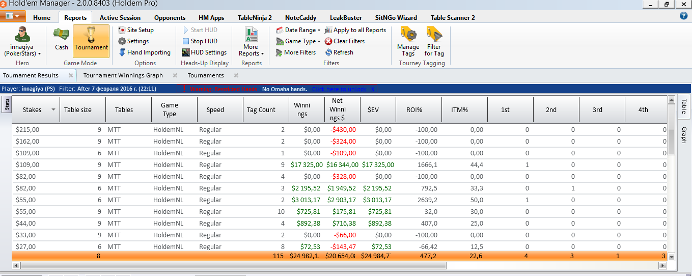Viewport: 692px width, 276px height.
Task: Switch to the Active Session tab
Action: coord(120,17)
